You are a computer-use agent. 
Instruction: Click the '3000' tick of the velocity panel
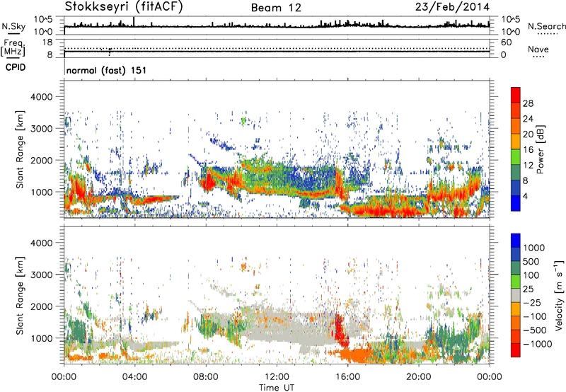tap(42, 275)
